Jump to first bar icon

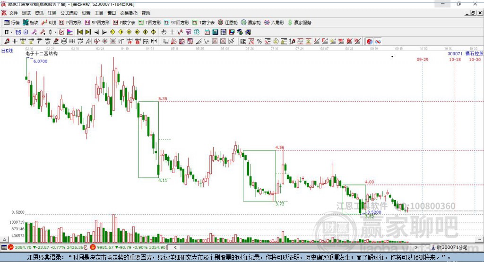[79, 32]
